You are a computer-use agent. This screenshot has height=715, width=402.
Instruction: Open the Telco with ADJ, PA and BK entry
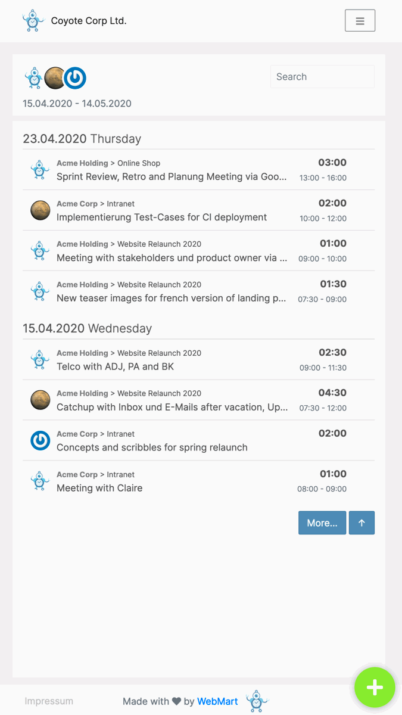point(198,360)
